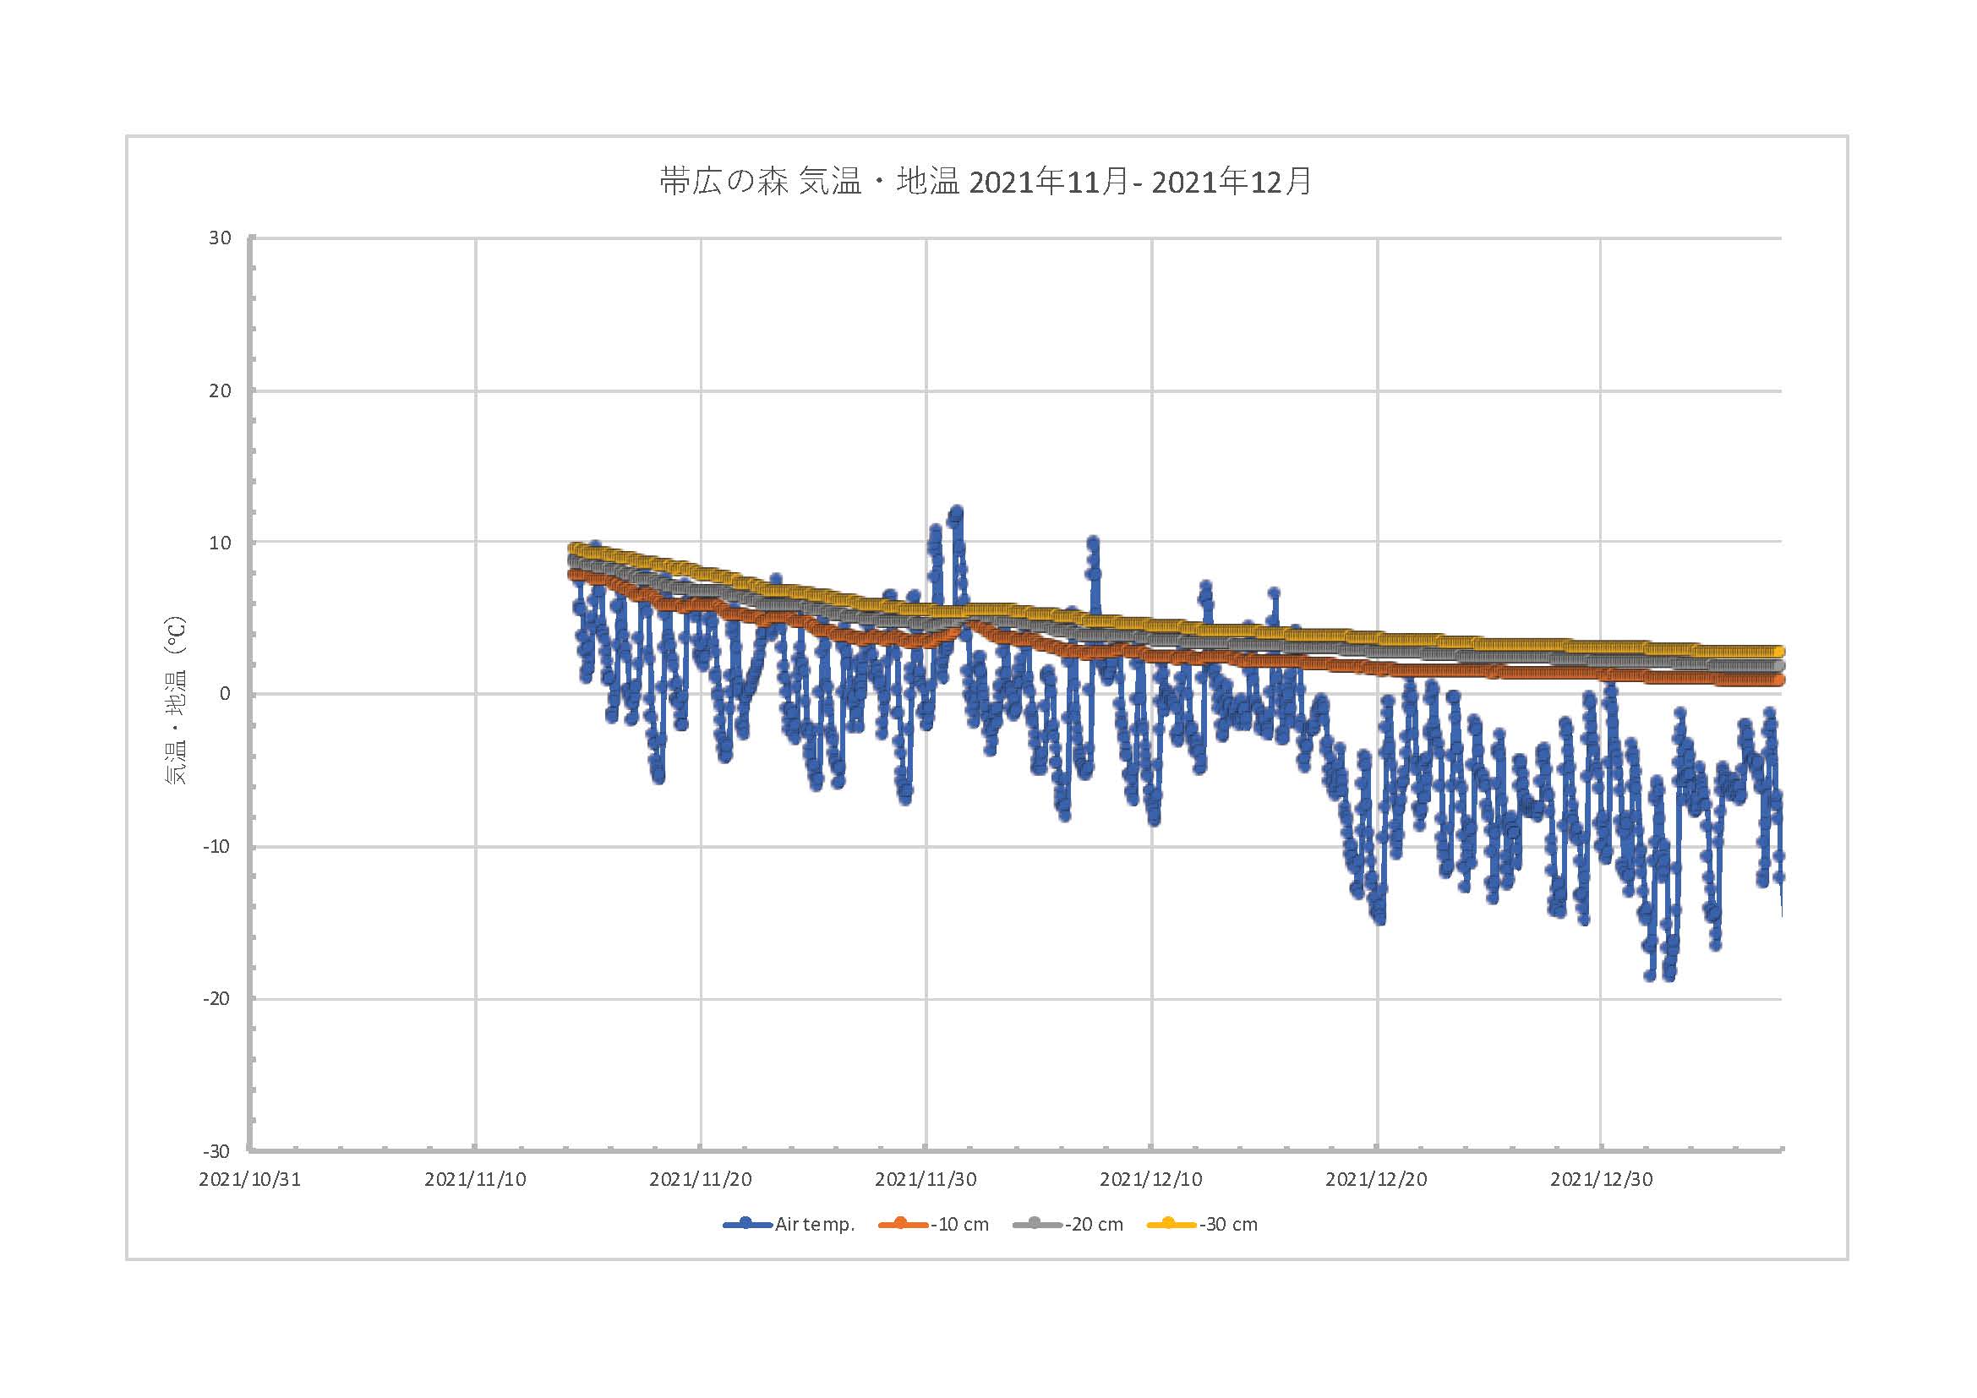
Task: Click the orange -10 cm legend marker
Action: pyautogui.click(x=902, y=1223)
